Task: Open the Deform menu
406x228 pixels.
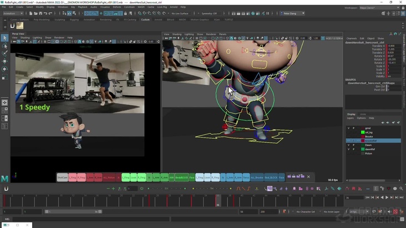Action: [116, 7]
